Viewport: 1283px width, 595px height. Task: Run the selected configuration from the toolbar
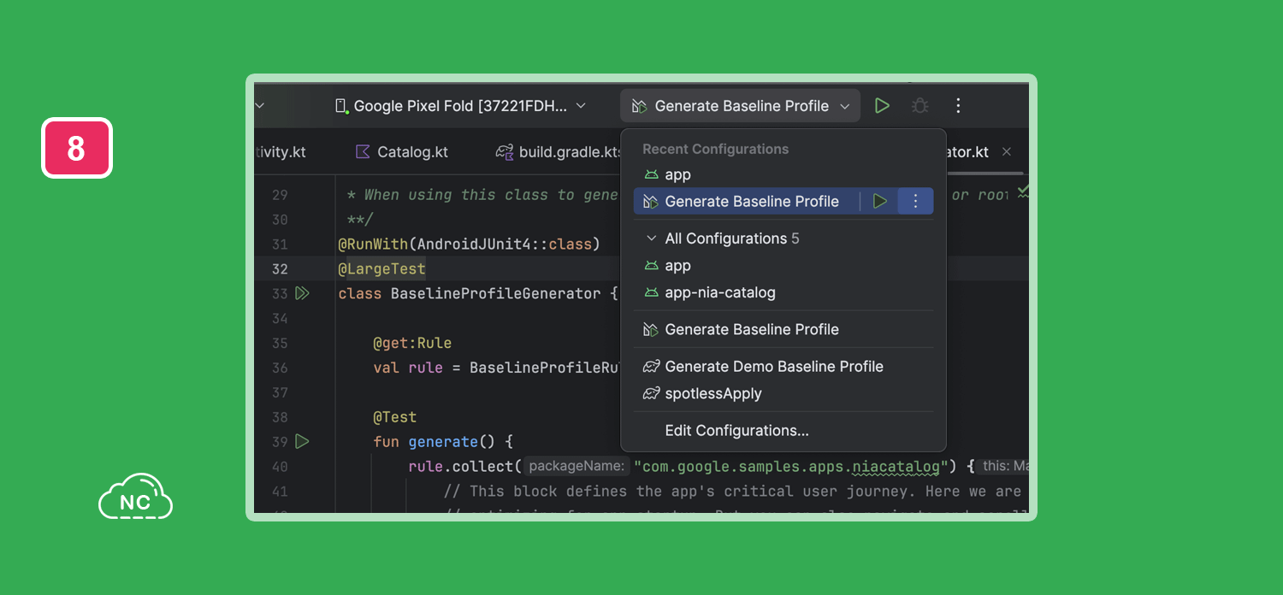pyautogui.click(x=882, y=106)
